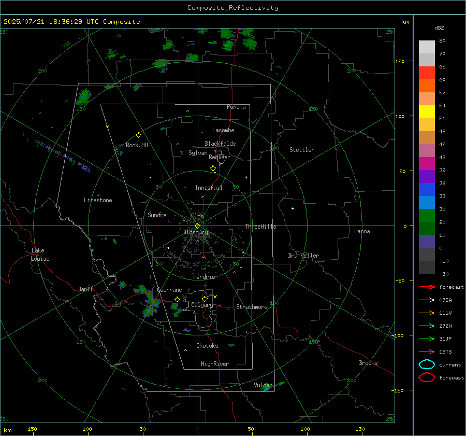The image size is (466, 436).
Task: Click the ThreeHills city label
Action: click(260, 227)
